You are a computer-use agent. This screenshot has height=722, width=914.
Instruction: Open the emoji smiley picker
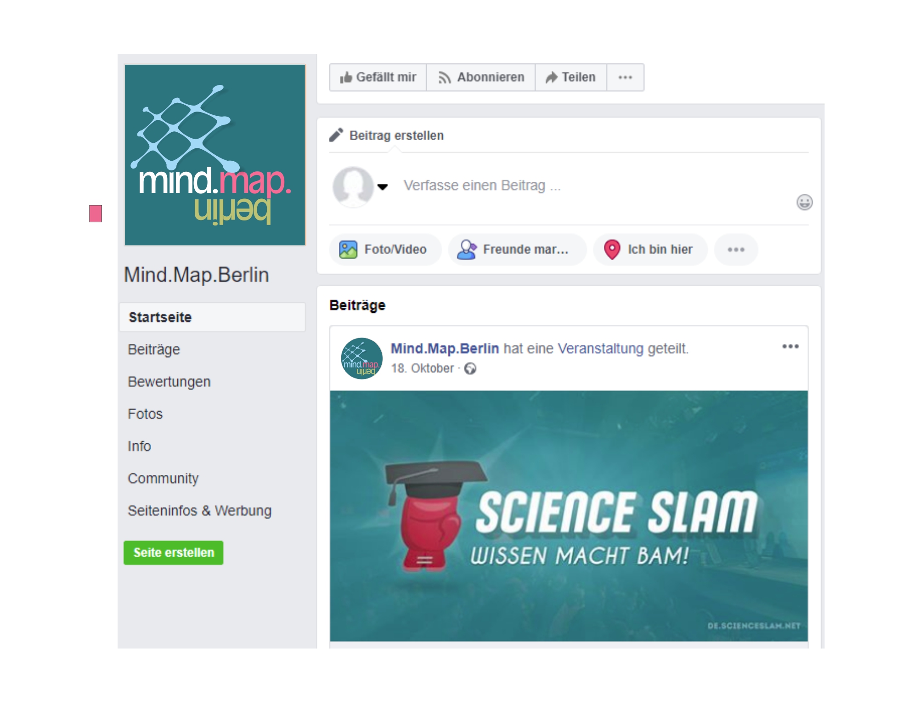[x=804, y=202]
